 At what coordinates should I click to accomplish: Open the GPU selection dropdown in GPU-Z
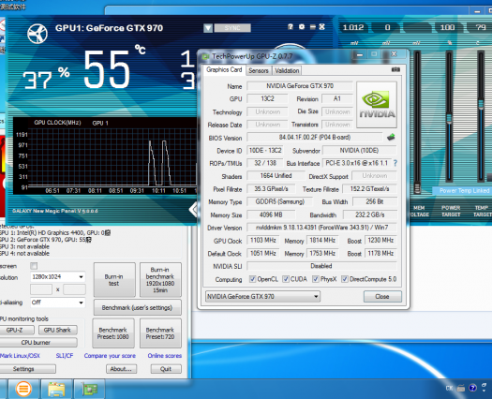coord(262,296)
